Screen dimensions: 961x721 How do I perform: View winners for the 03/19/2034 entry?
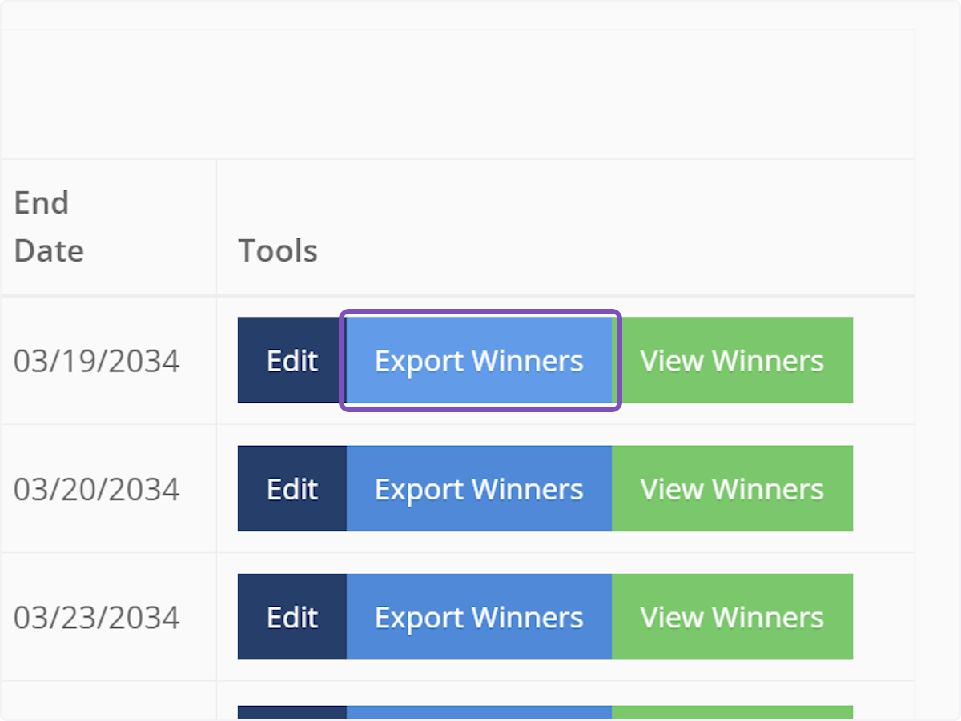[732, 361]
